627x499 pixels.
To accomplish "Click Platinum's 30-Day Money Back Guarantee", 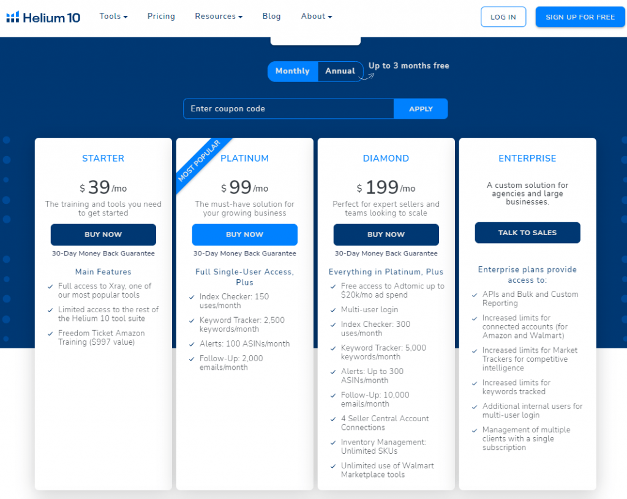I will (245, 253).
